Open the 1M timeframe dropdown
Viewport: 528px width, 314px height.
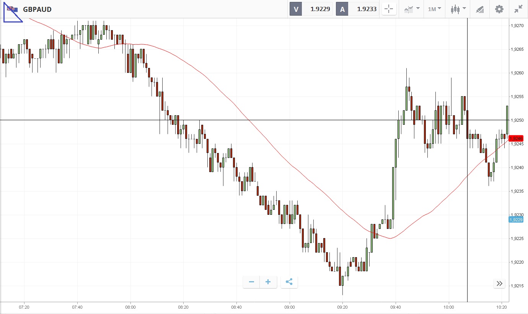point(434,9)
